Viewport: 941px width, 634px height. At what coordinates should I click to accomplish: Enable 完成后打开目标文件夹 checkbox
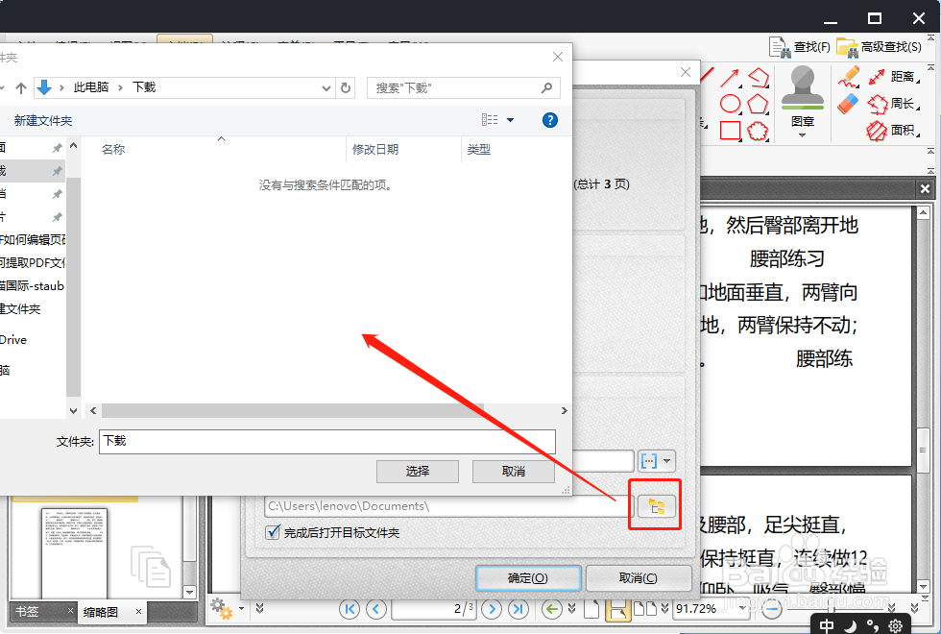pos(273,533)
